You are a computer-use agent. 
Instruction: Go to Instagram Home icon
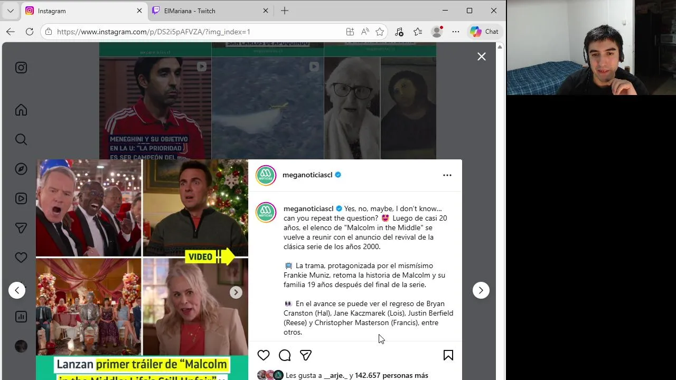click(x=21, y=110)
